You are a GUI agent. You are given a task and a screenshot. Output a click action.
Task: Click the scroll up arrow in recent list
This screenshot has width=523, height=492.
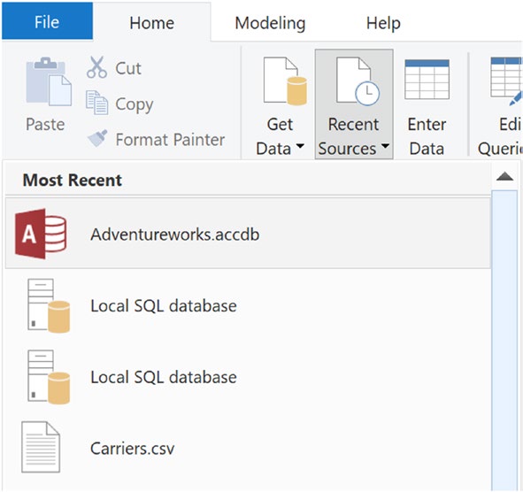point(504,176)
